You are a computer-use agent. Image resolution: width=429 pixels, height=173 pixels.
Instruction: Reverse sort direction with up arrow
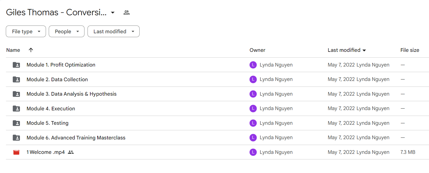tap(31, 50)
